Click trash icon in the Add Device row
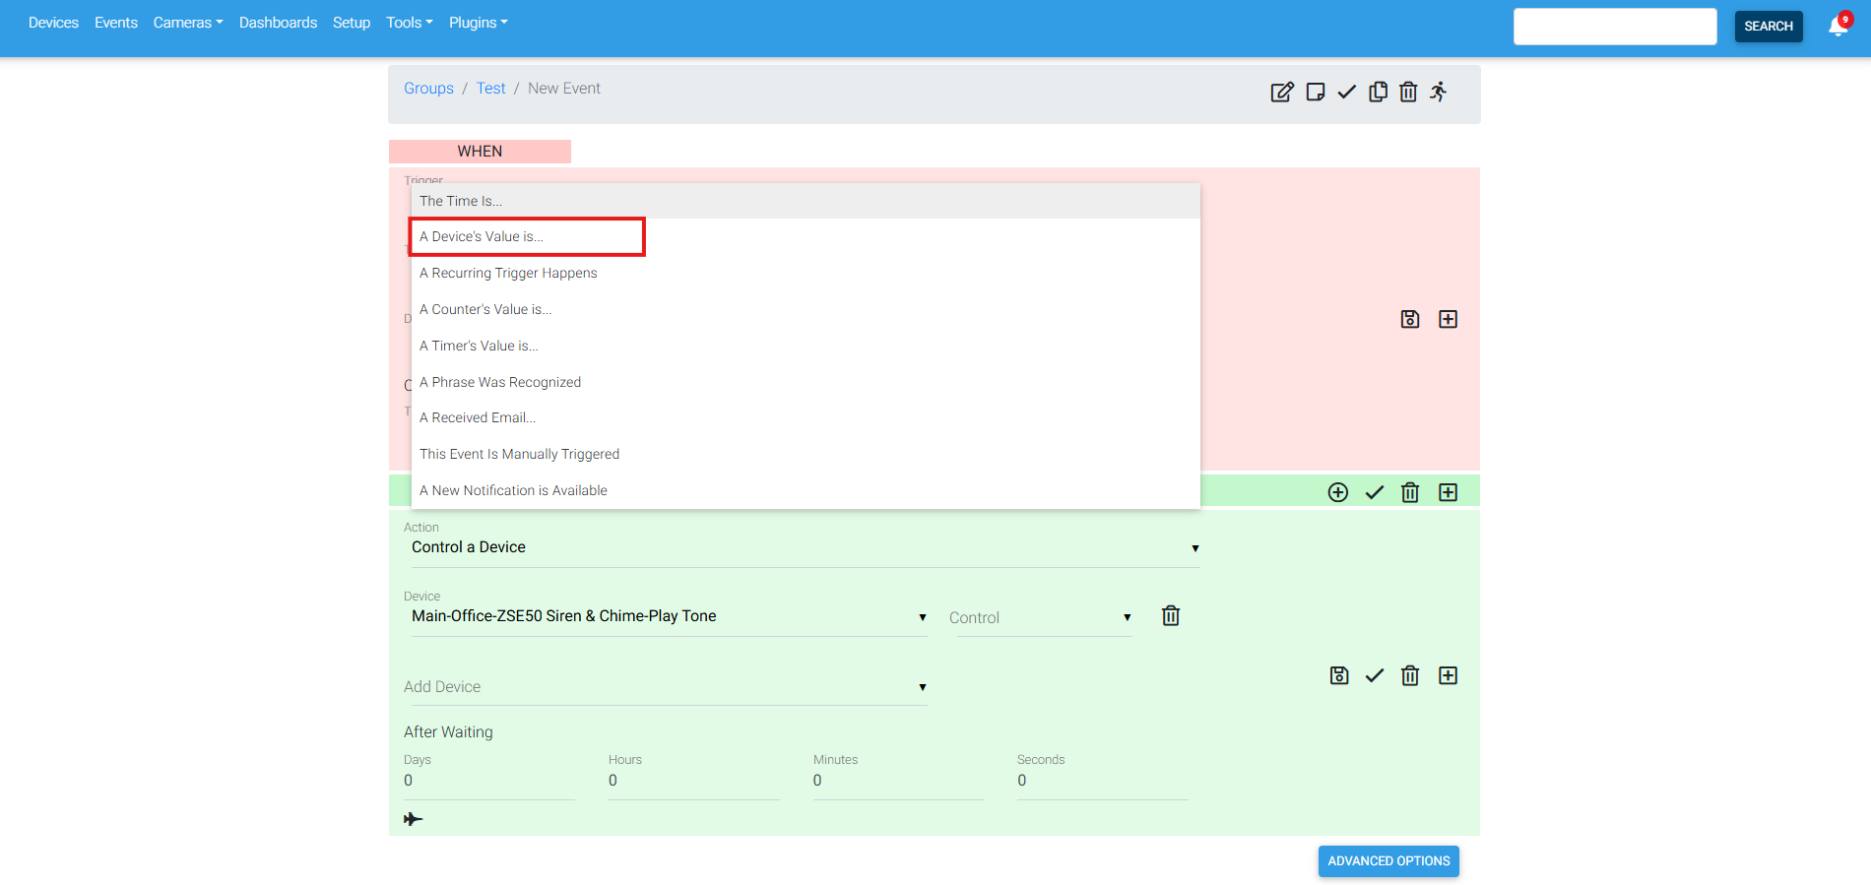This screenshot has height=885, width=1871. [1410, 675]
